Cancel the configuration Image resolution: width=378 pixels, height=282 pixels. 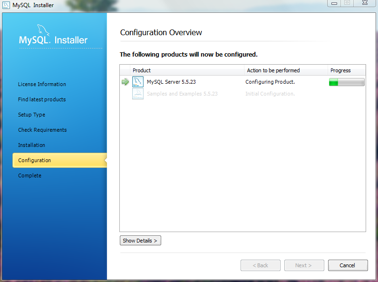click(348, 265)
